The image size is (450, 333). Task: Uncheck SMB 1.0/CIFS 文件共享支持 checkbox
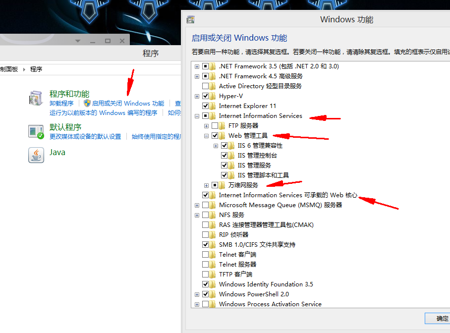point(206,245)
